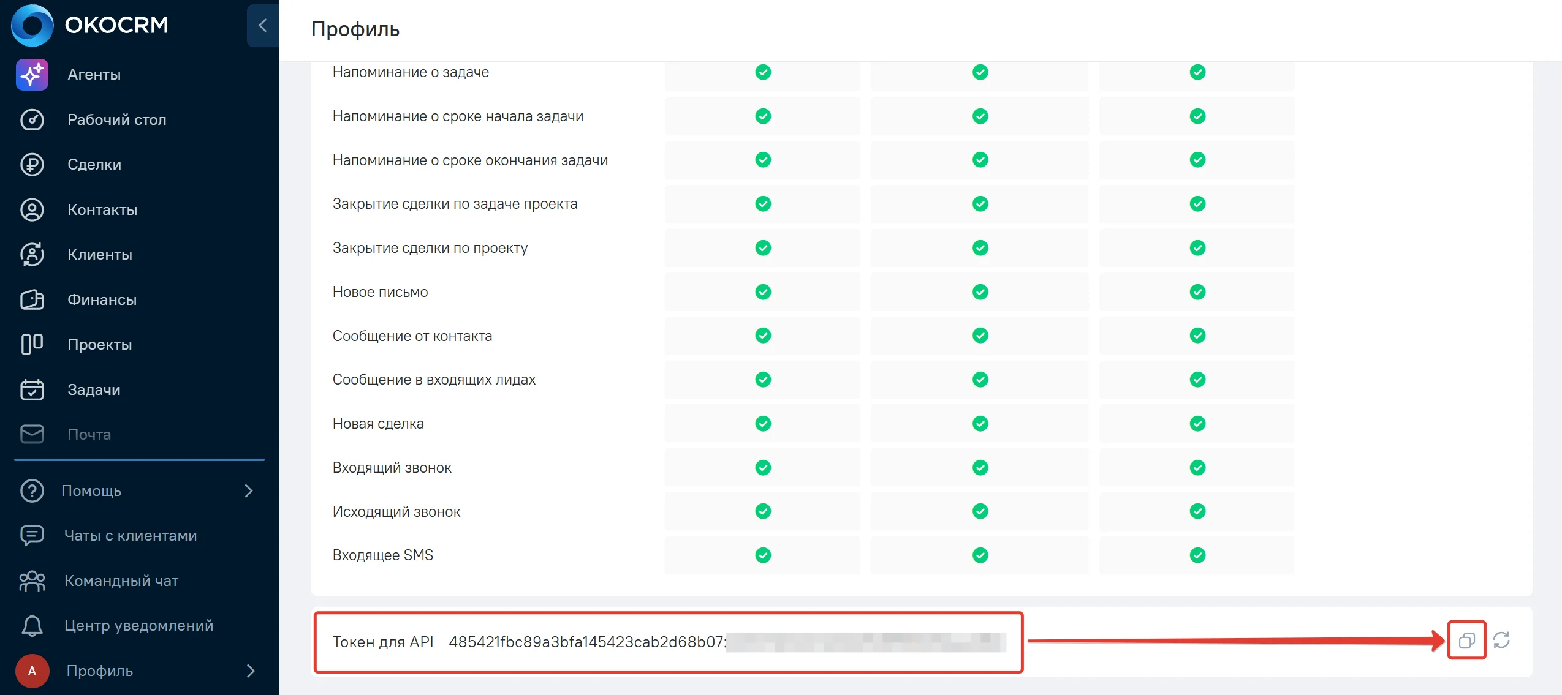1562x695 pixels.
Task: Click the Сделки ruble icon
Action: click(x=32, y=165)
